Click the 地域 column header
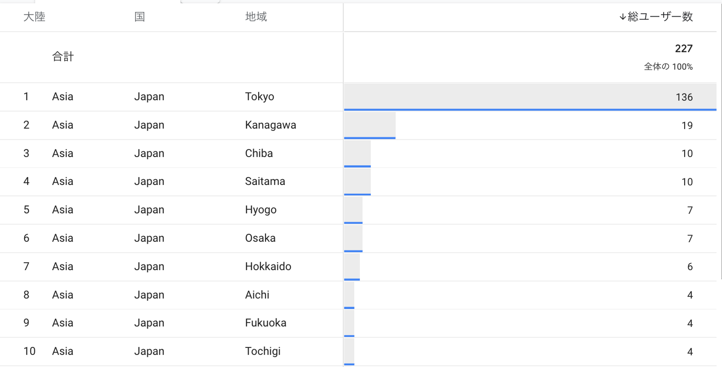This screenshot has width=722, height=367. pyautogui.click(x=256, y=17)
